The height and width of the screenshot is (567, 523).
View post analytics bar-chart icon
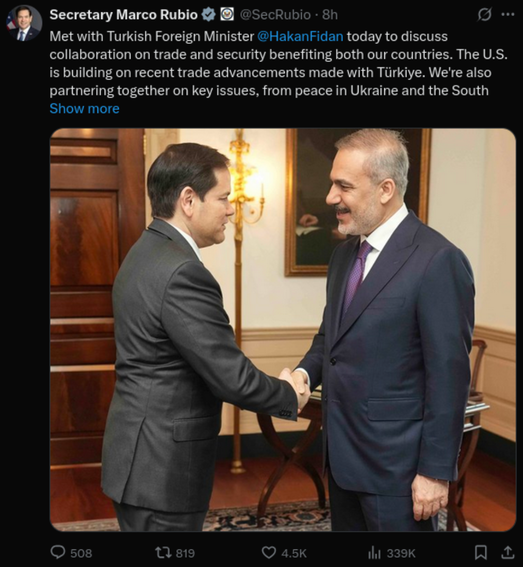[374, 553]
